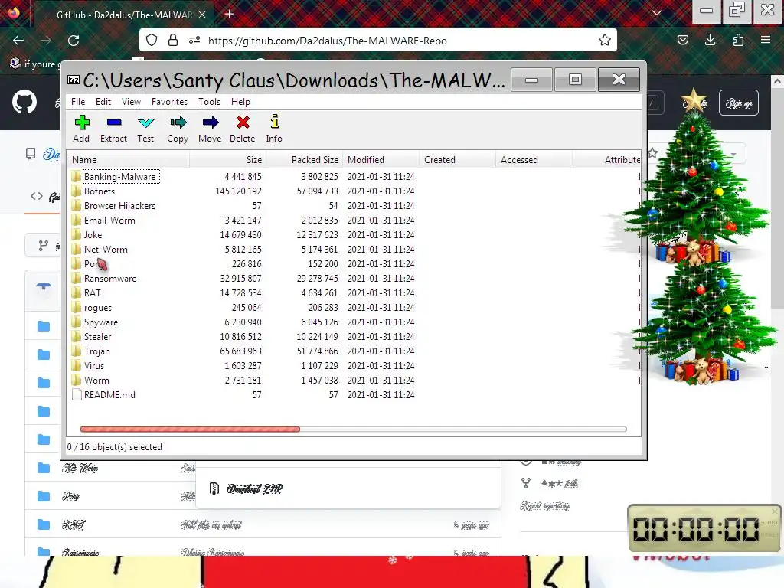Open a new Firefox tab

[229, 14]
